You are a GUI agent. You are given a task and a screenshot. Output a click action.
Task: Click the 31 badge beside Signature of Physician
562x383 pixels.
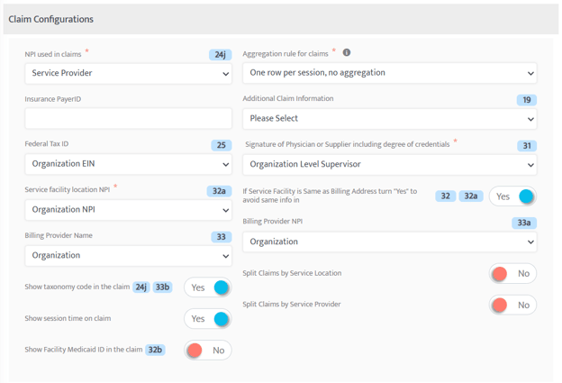tap(527, 146)
